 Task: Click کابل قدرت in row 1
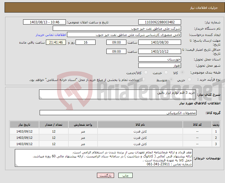point(140,131)
